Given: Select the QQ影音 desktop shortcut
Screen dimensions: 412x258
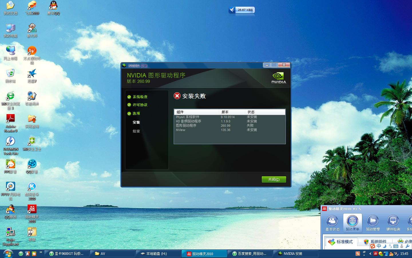Looking at the screenshot, I should pyautogui.click(x=32, y=166).
